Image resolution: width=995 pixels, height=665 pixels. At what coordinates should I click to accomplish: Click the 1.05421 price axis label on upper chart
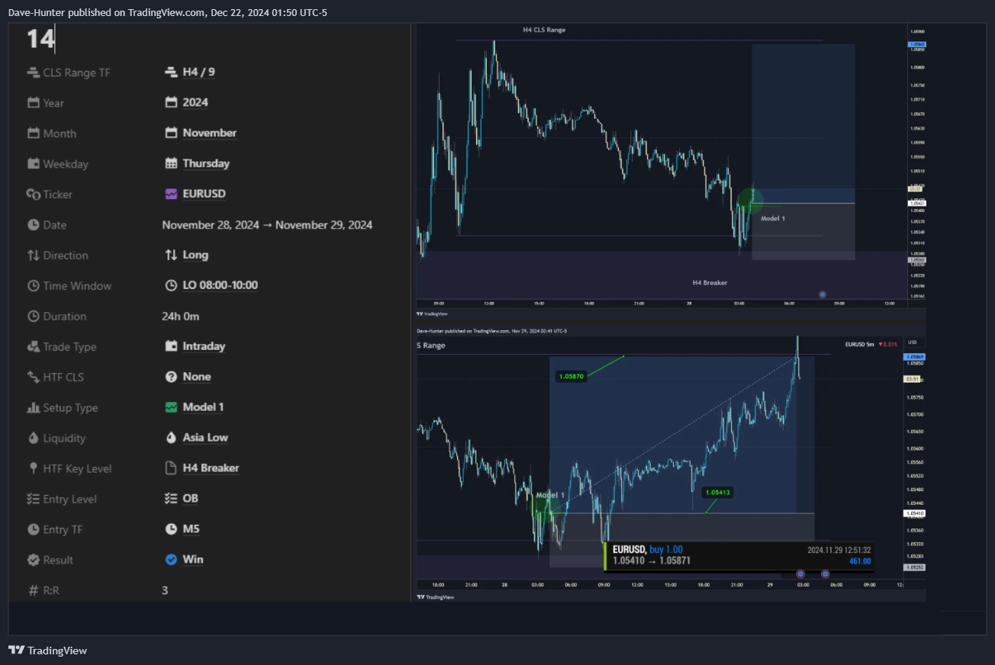tap(916, 203)
